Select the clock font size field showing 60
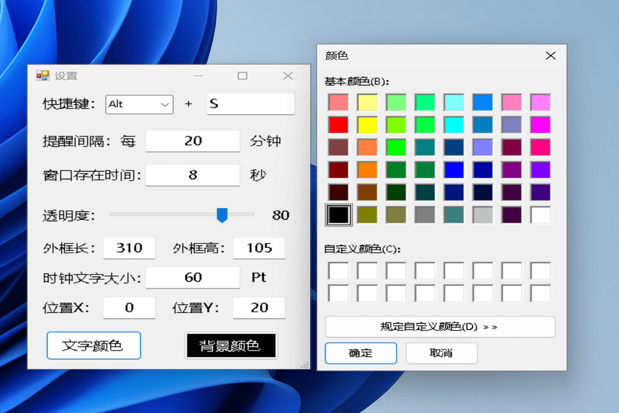Screen dimensions: 619x413 (x=193, y=278)
